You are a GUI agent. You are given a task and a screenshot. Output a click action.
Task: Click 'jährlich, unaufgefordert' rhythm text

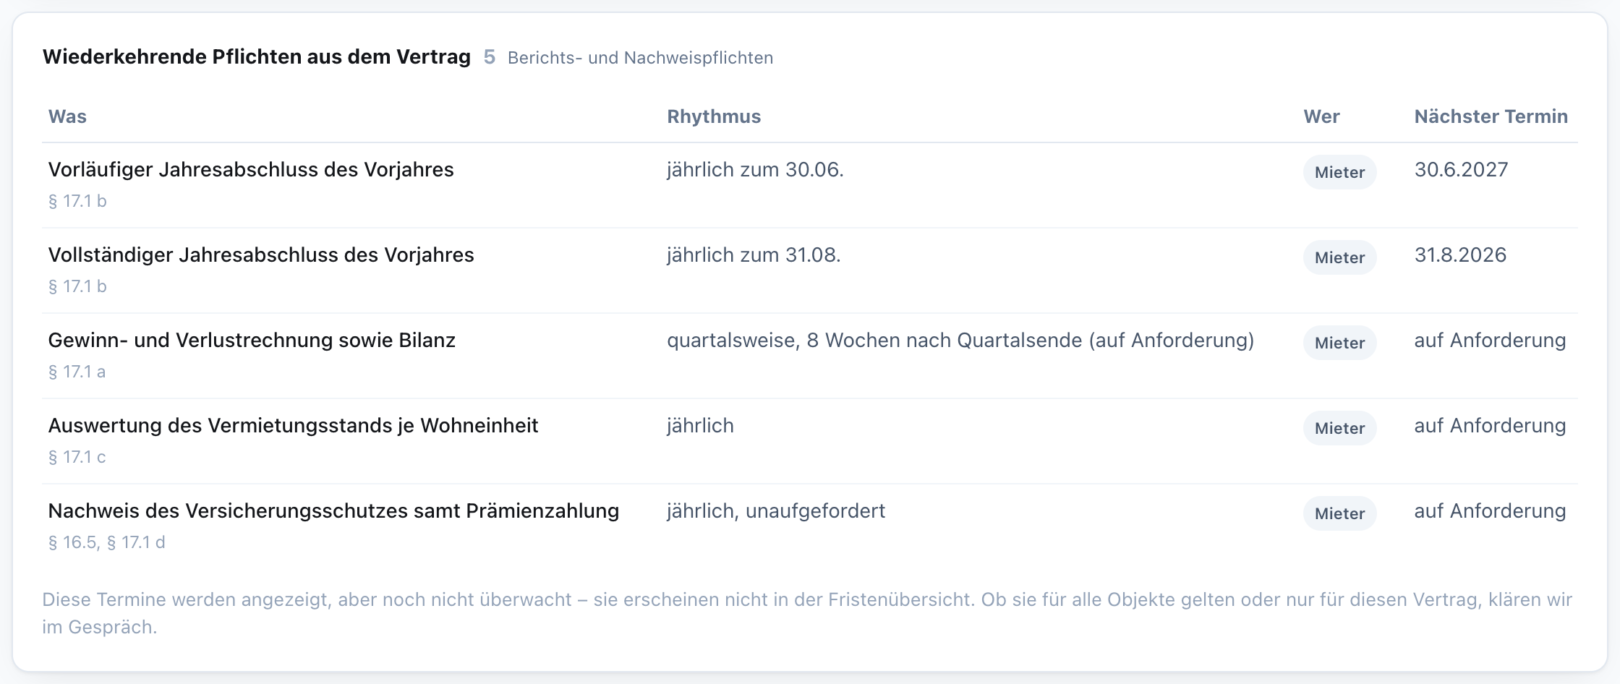point(776,510)
